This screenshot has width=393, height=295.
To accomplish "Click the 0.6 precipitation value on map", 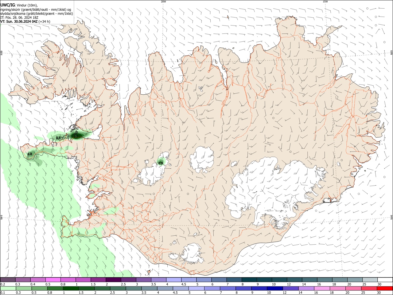I will point(58,138).
